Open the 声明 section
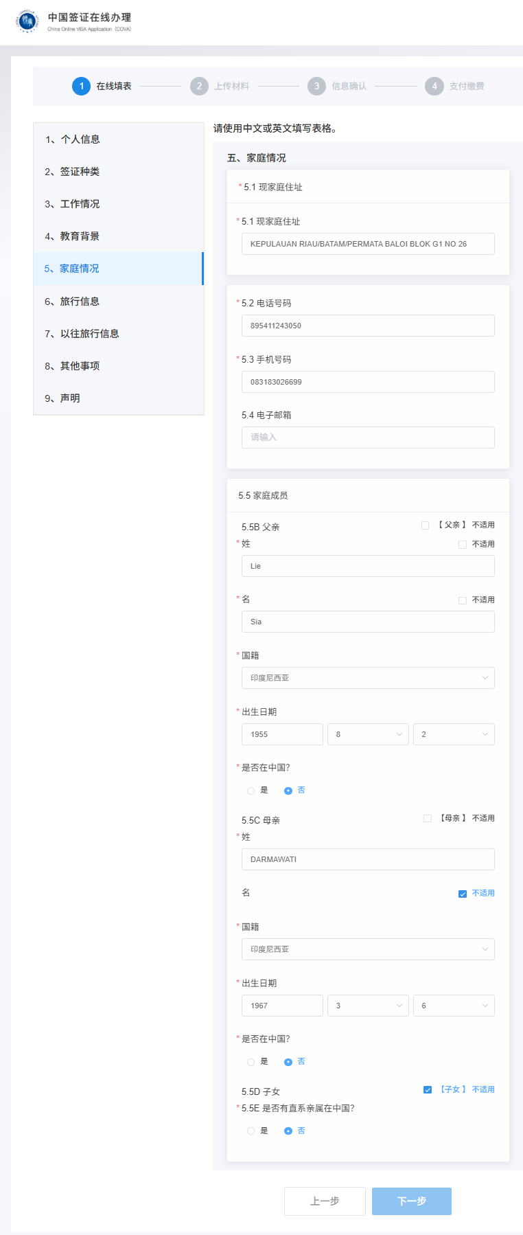 click(70, 398)
